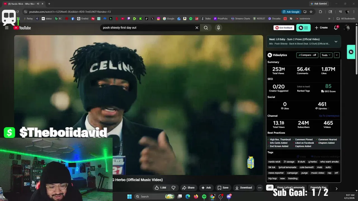Bookmark this page with the star icon
The image size is (358, 201).
[311, 12]
